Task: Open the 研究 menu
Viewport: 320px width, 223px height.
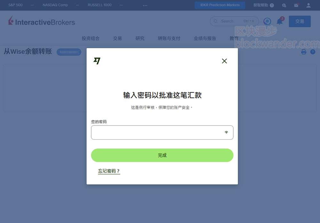Action: (x=140, y=38)
